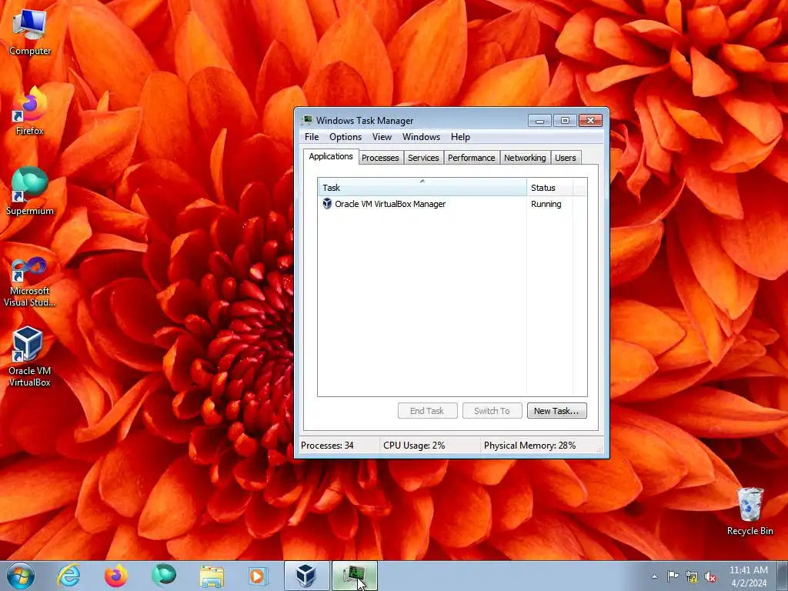Viewport: 788px width, 591px height.
Task: Open the clock showing 11:41 AM
Action: pos(749,576)
